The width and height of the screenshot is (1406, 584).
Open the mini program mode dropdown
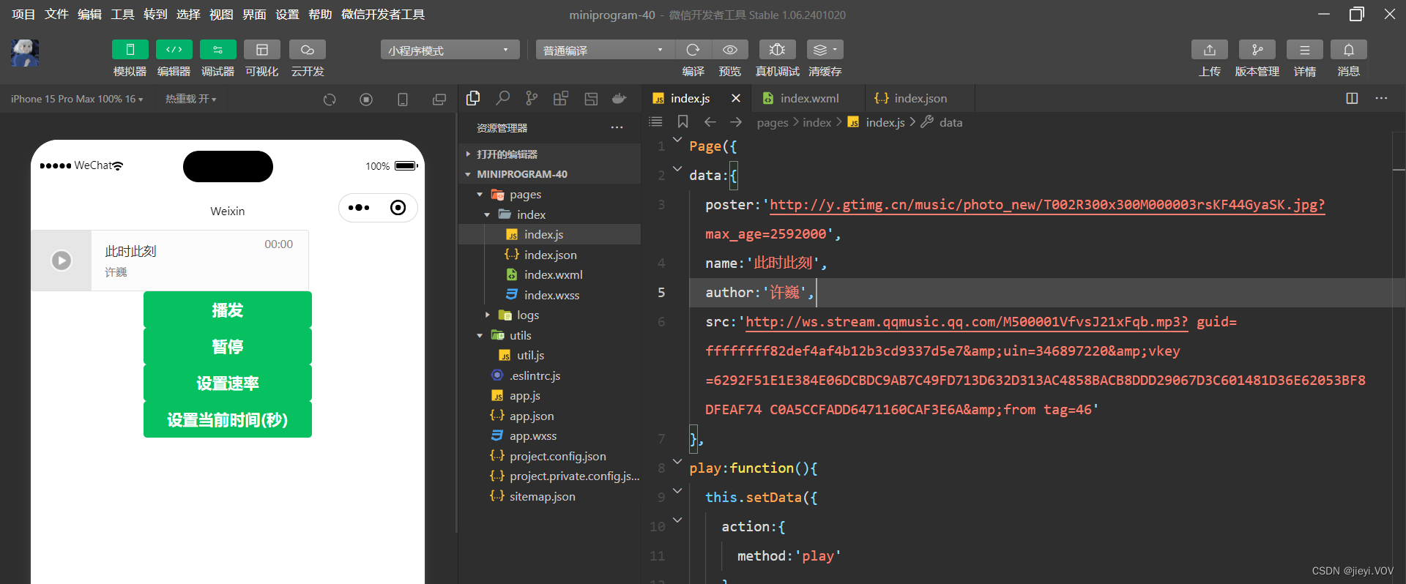pos(450,50)
